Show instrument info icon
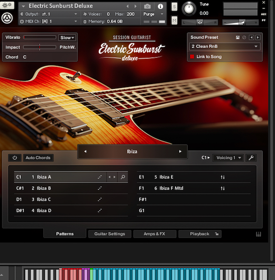 [x=160, y=7]
